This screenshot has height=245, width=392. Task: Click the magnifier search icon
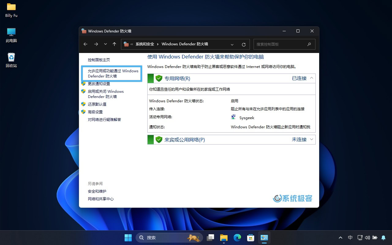click(309, 44)
